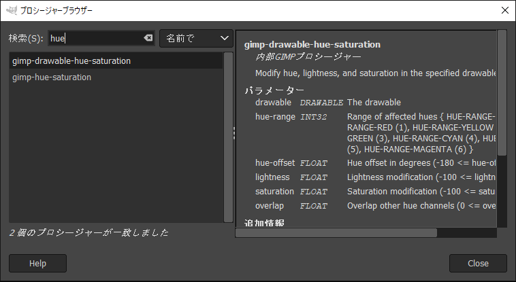Click the パラメーター section heading
Image resolution: width=516 pixels, height=282 pixels.
coord(274,90)
